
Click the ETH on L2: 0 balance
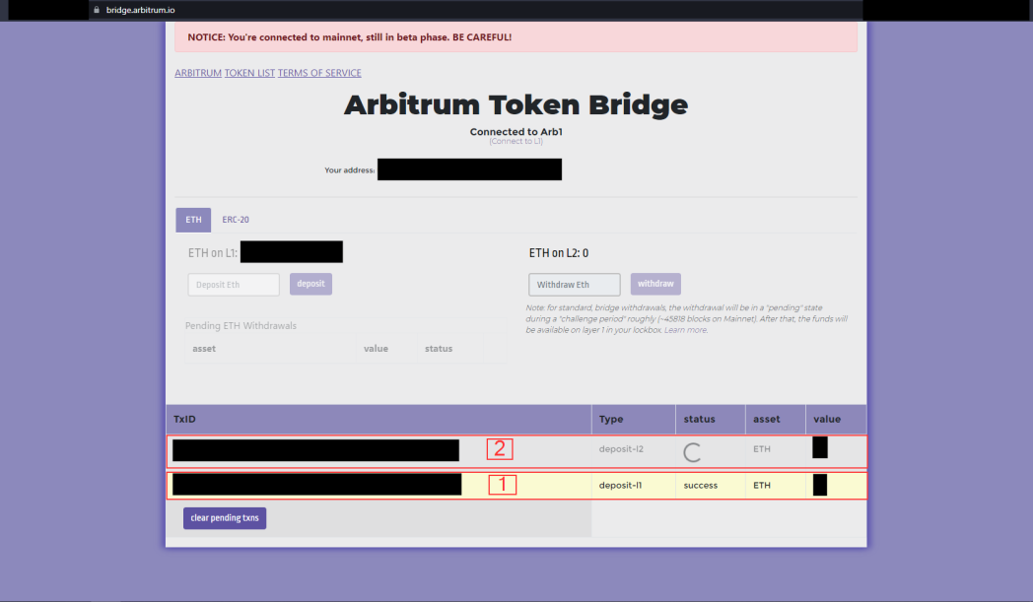[559, 253]
